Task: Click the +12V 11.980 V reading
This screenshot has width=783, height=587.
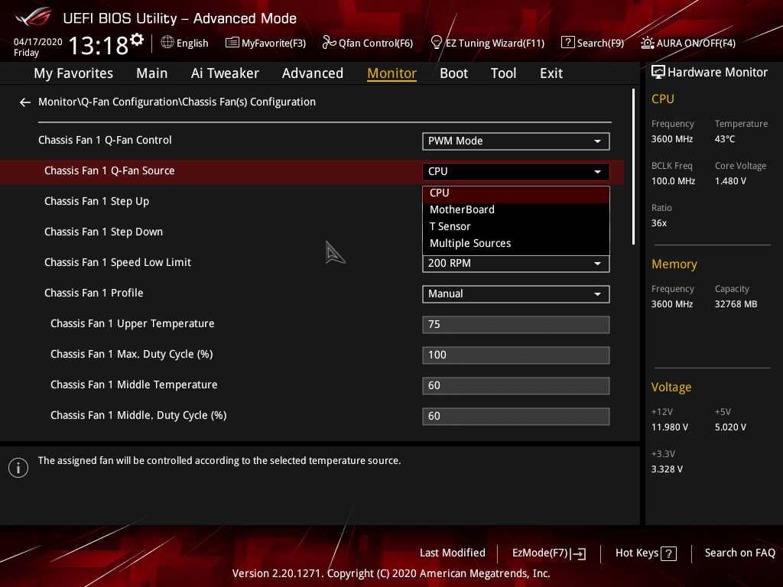Action: pyautogui.click(x=669, y=427)
